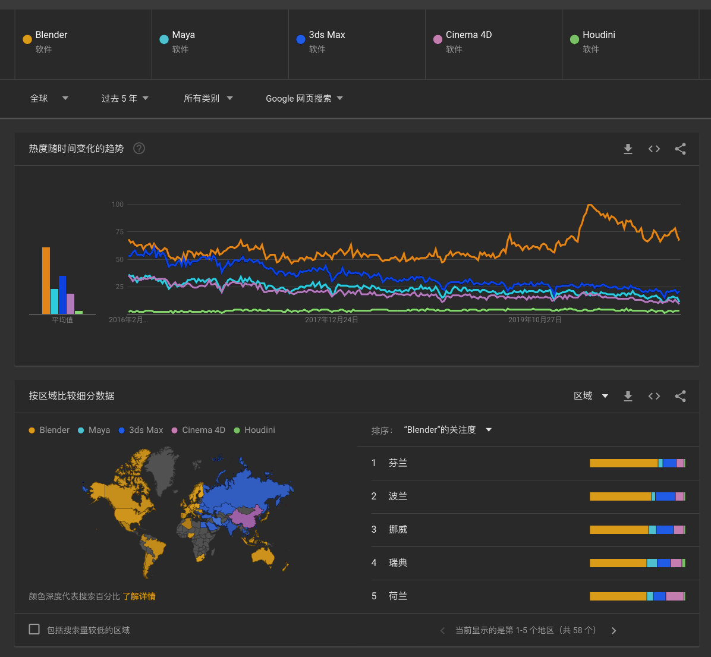This screenshot has width=711, height=657.
Task: Open embed code for the trend chart
Action: 654,149
